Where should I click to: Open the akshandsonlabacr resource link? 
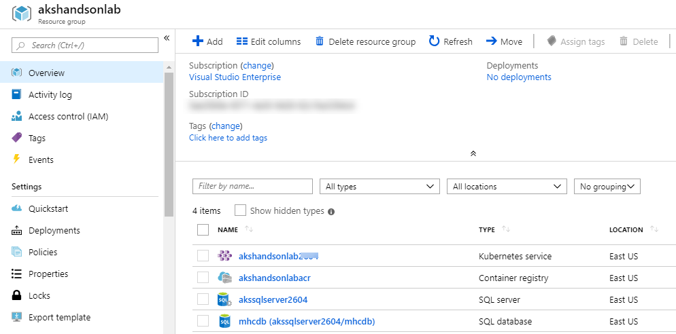(275, 278)
